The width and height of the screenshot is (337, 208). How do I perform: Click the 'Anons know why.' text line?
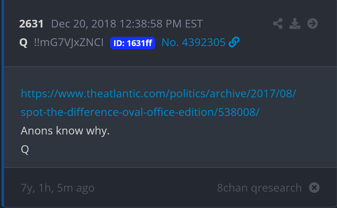65,131
